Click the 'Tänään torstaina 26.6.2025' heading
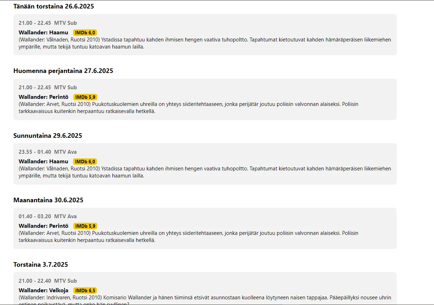Screen dimensions: 434x305 (x=54, y=6)
